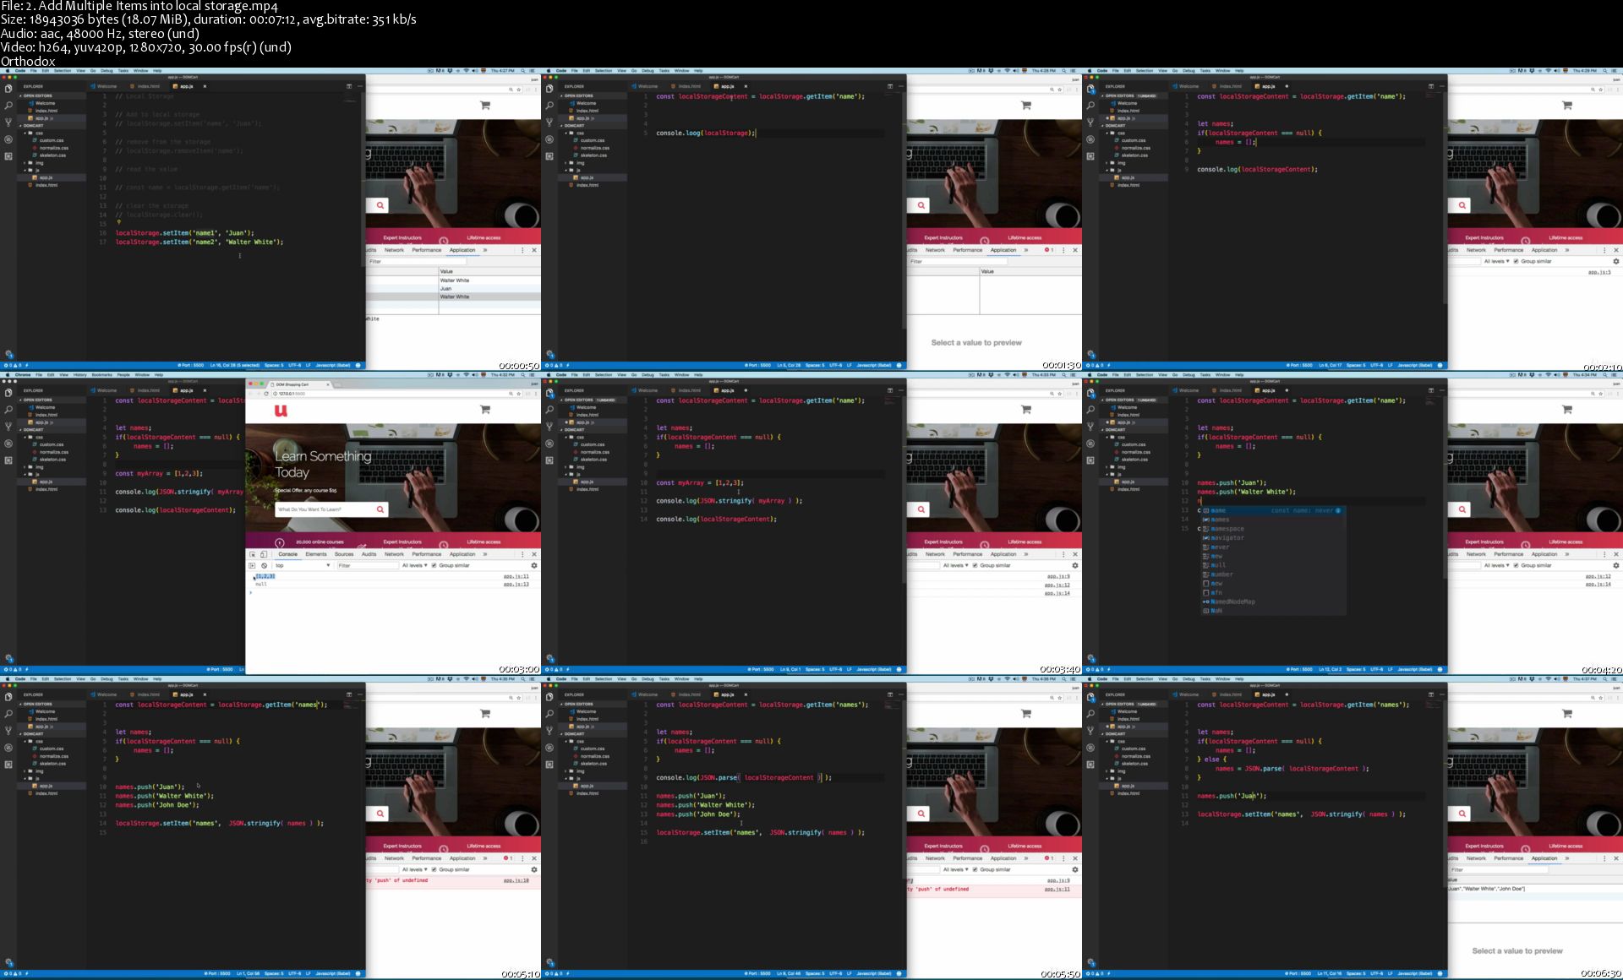Select 'navigator' in the autocomplete suggestion list
1623x980 pixels.
point(1227,538)
